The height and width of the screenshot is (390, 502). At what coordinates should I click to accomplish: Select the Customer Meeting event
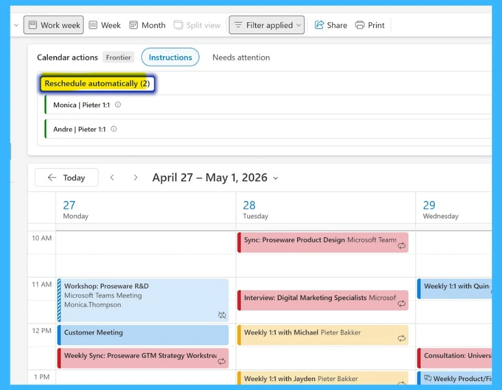pyautogui.click(x=143, y=335)
